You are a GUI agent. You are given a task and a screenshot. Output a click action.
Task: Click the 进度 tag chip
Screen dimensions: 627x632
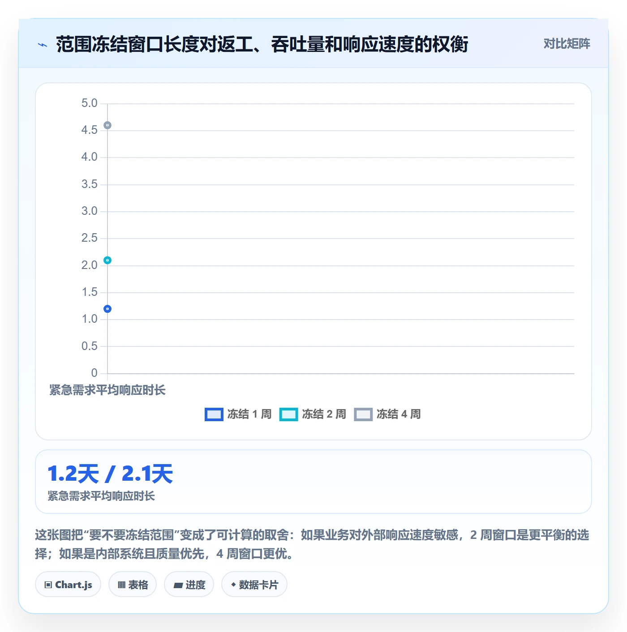point(189,585)
